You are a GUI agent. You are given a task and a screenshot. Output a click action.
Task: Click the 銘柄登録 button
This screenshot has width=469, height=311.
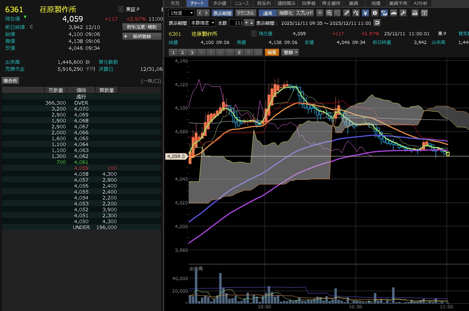point(142,36)
